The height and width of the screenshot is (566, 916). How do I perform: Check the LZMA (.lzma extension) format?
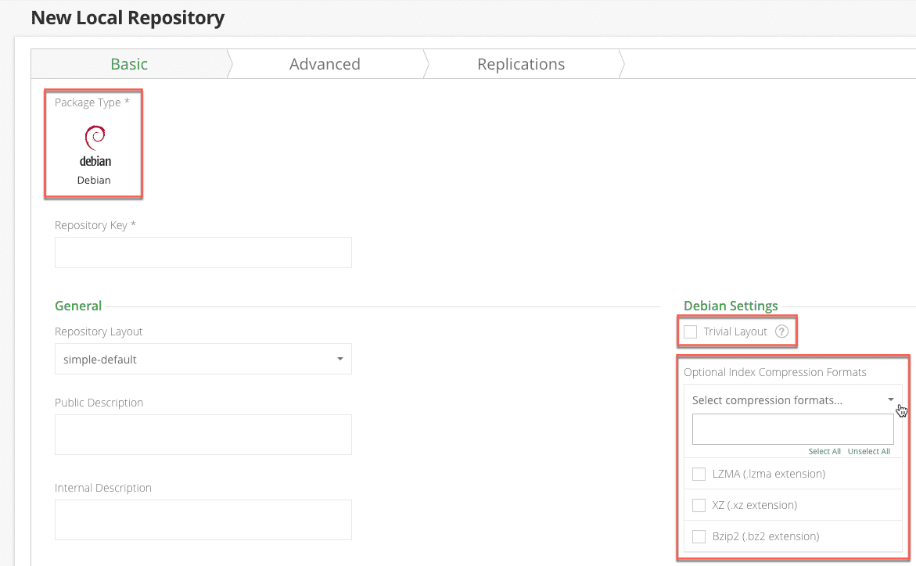tap(699, 474)
